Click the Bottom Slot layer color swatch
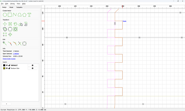 point(4,68)
